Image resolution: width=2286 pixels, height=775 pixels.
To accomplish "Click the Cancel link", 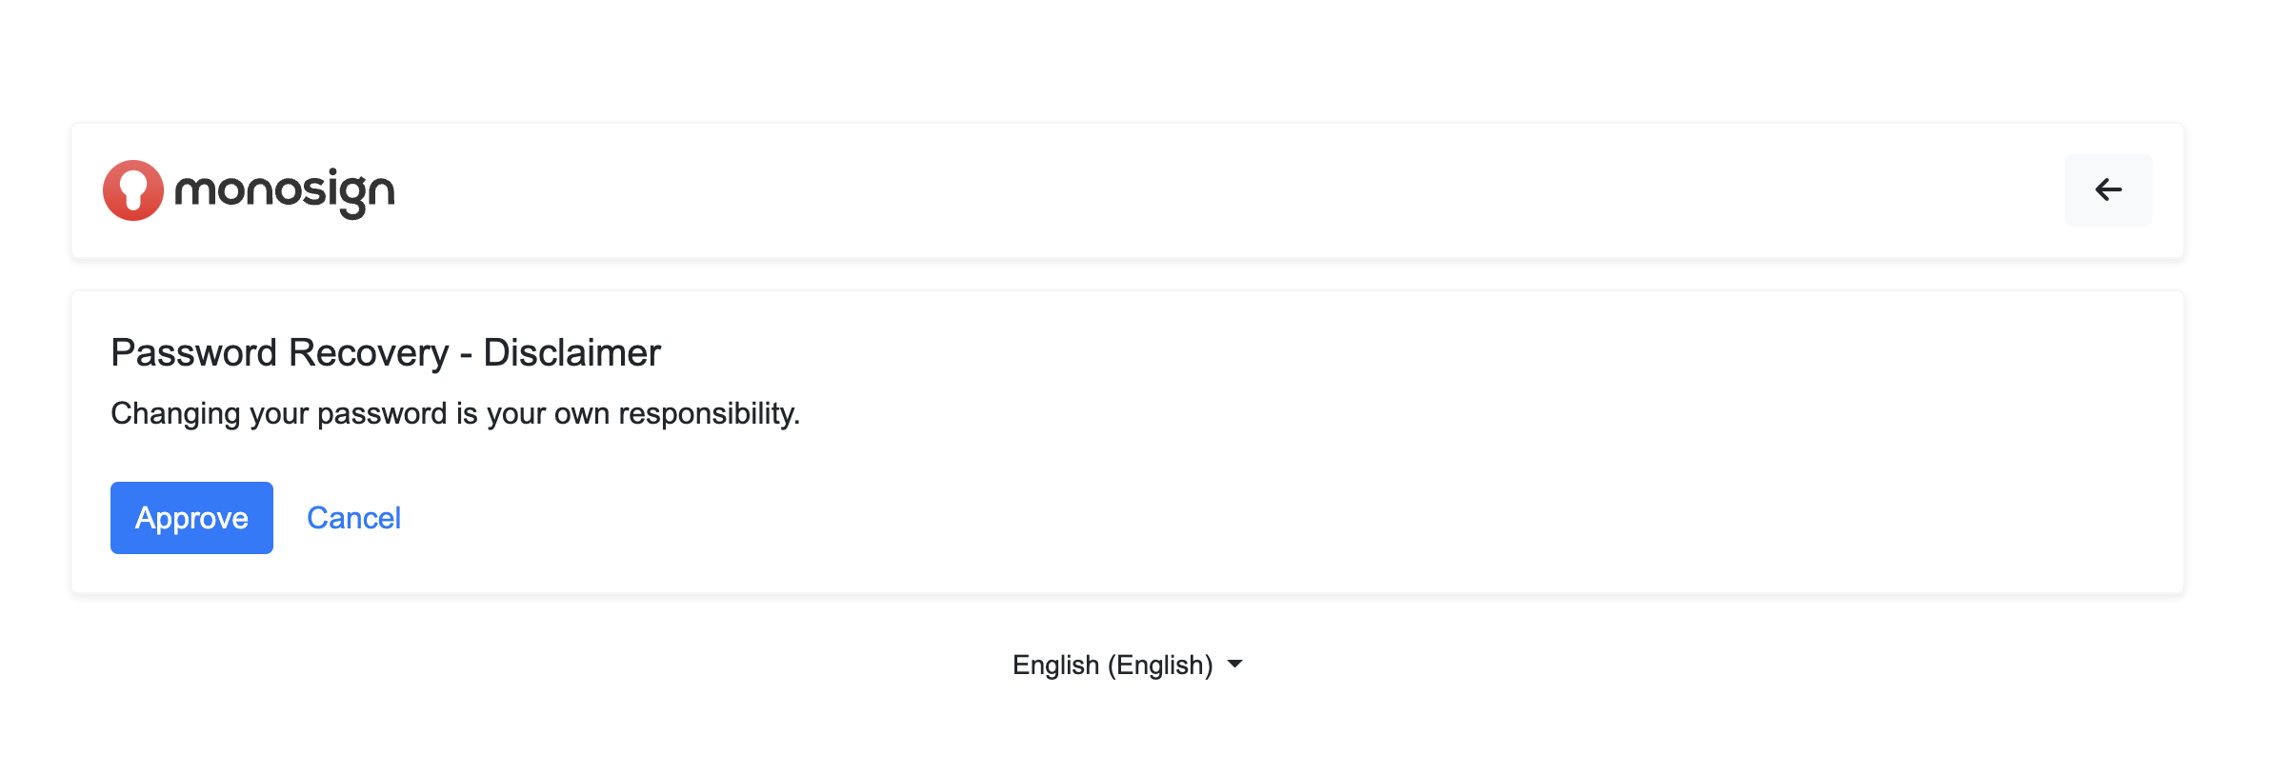I will tap(353, 518).
